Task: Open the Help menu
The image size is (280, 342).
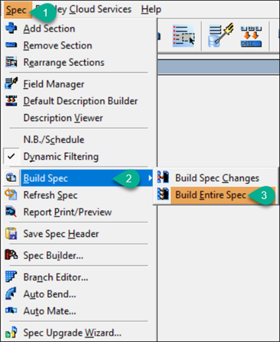Action: [151, 9]
